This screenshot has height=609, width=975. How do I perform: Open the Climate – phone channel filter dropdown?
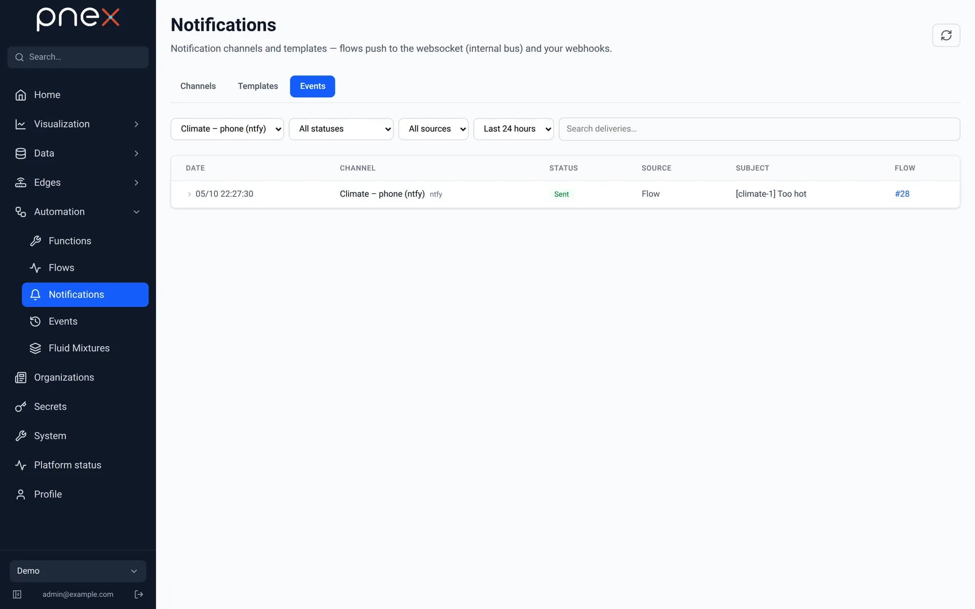227,129
